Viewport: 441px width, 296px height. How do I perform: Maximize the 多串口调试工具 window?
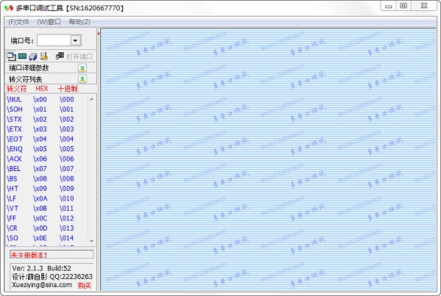(x=404, y=6)
